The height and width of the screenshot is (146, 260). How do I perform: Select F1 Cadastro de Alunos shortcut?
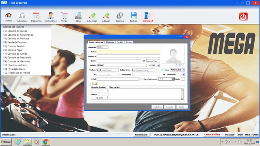[15, 31]
